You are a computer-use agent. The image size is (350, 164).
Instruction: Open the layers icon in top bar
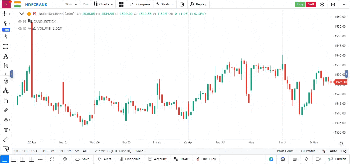pyautogui.click(x=333, y=4)
